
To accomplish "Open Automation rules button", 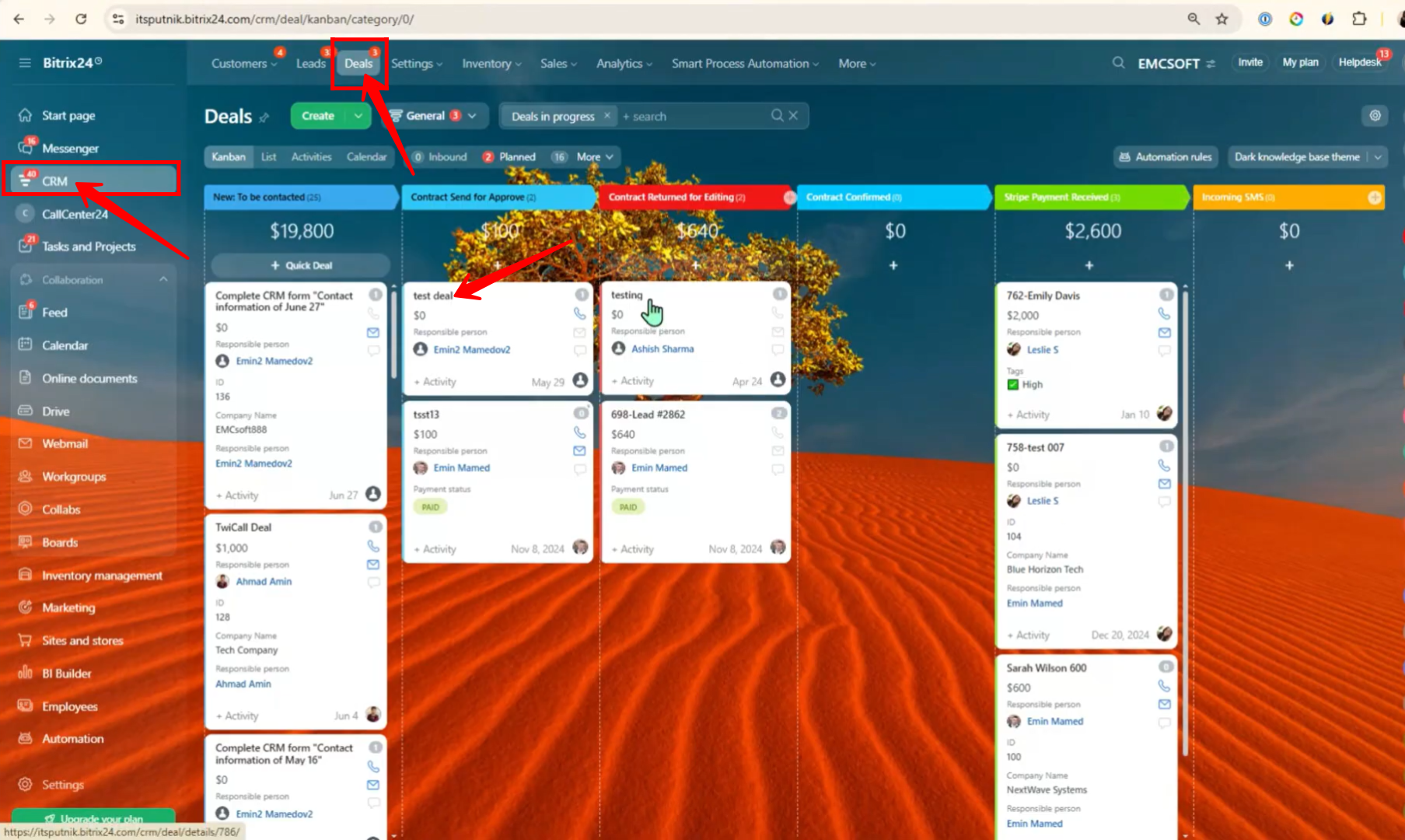I will click(1166, 157).
